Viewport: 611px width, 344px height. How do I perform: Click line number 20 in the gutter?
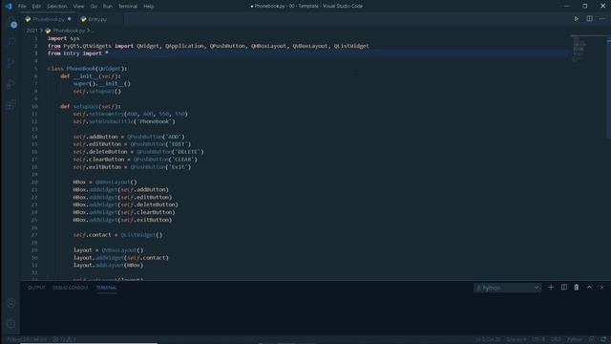click(x=34, y=183)
